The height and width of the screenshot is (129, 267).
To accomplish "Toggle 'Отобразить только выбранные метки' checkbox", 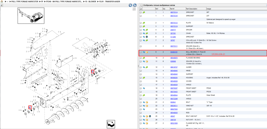I will tap(142, 5).
